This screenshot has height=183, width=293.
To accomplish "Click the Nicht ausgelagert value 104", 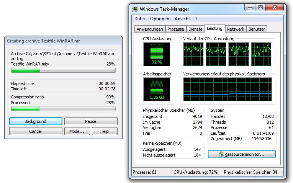I will coord(197,155).
